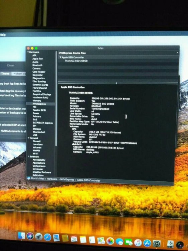Image resolution: width=188 pixels, height=251 pixels.
Task: Select Card Reader in the sidebar
Action: coord(39,72)
